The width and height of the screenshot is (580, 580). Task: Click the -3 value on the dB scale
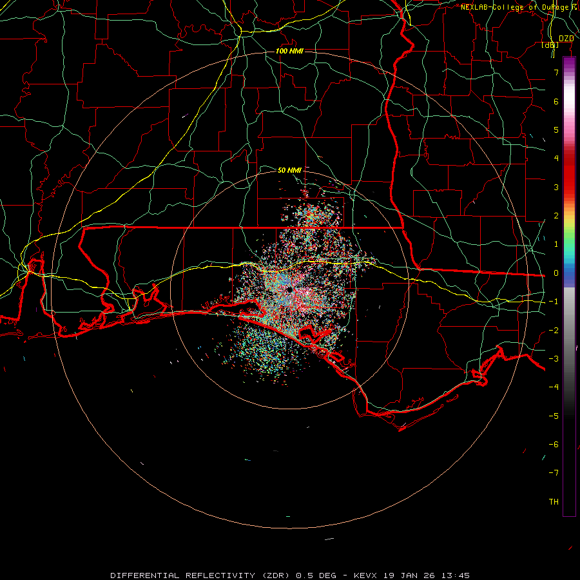click(554, 359)
